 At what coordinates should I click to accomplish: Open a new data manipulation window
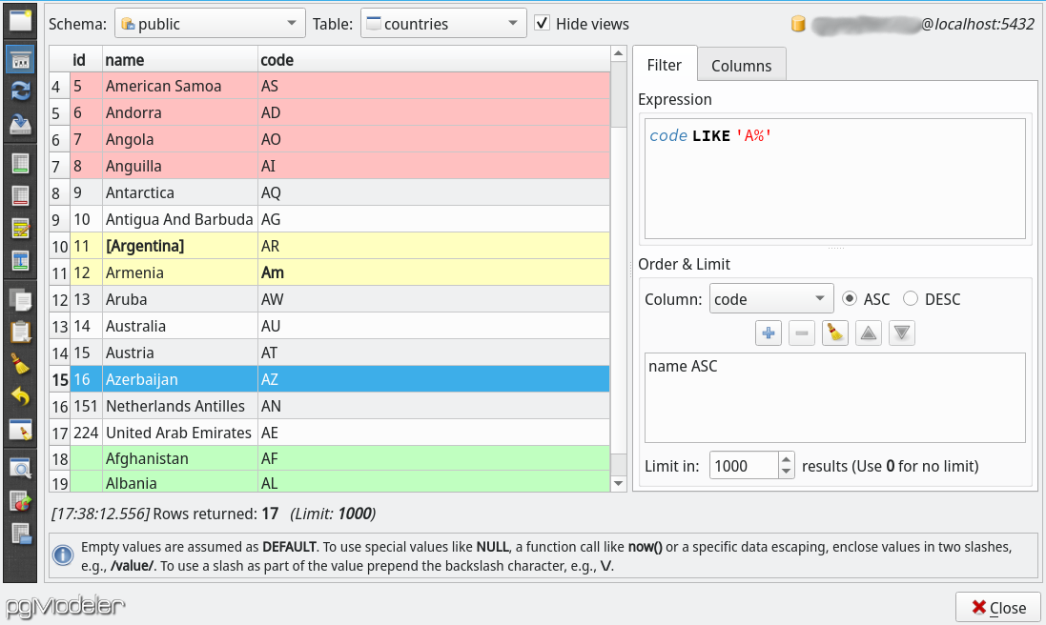20,20
